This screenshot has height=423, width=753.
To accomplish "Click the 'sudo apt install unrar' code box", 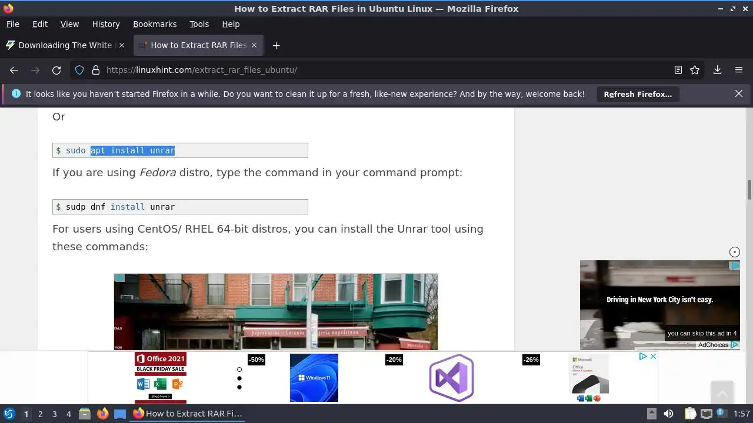I will 180,150.
